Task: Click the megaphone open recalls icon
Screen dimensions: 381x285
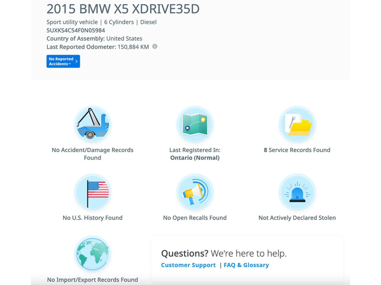Action: [195, 192]
